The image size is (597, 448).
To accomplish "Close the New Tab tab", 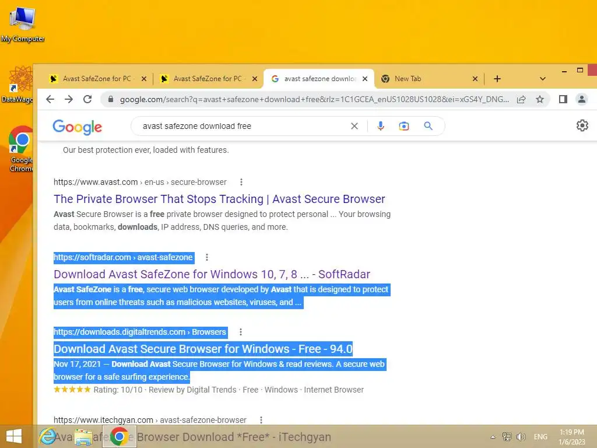I will click(x=475, y=79).
